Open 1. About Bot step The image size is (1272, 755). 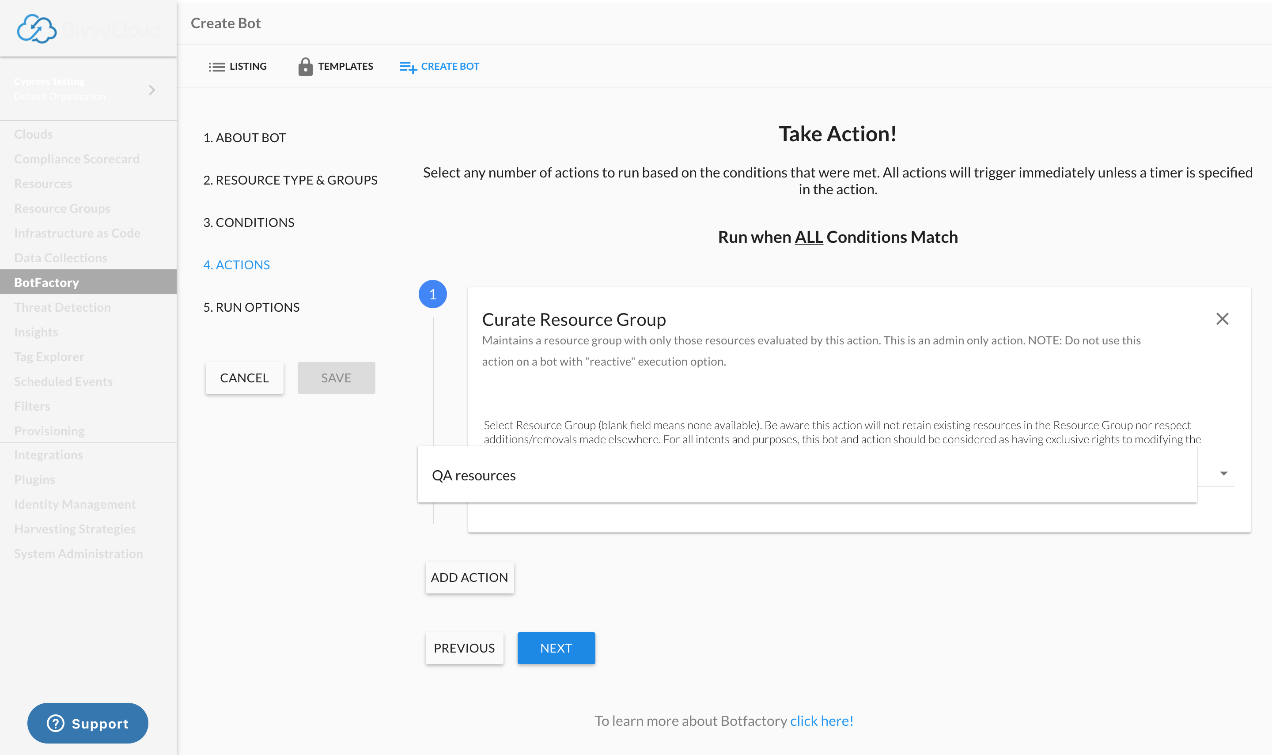(245, 138)
